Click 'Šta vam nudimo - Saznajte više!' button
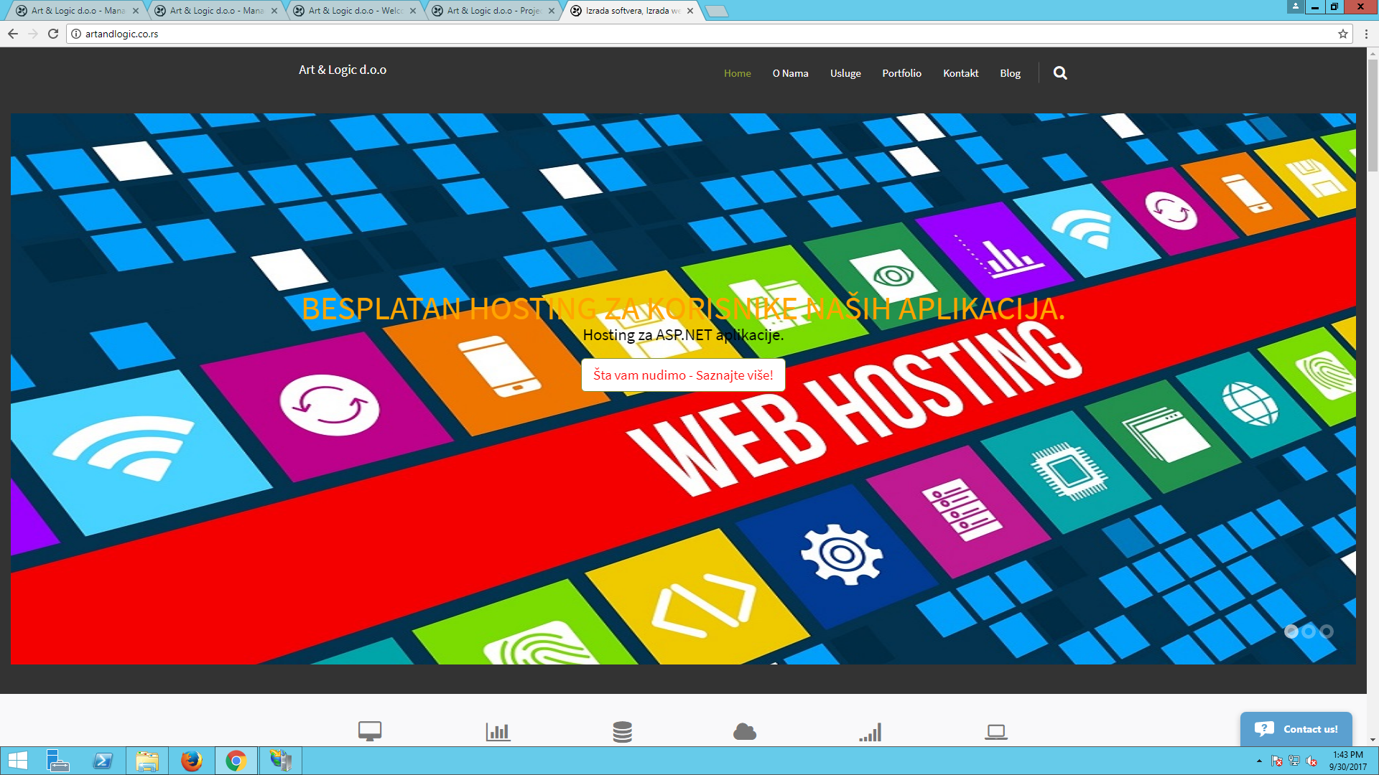 pos(683,375)
